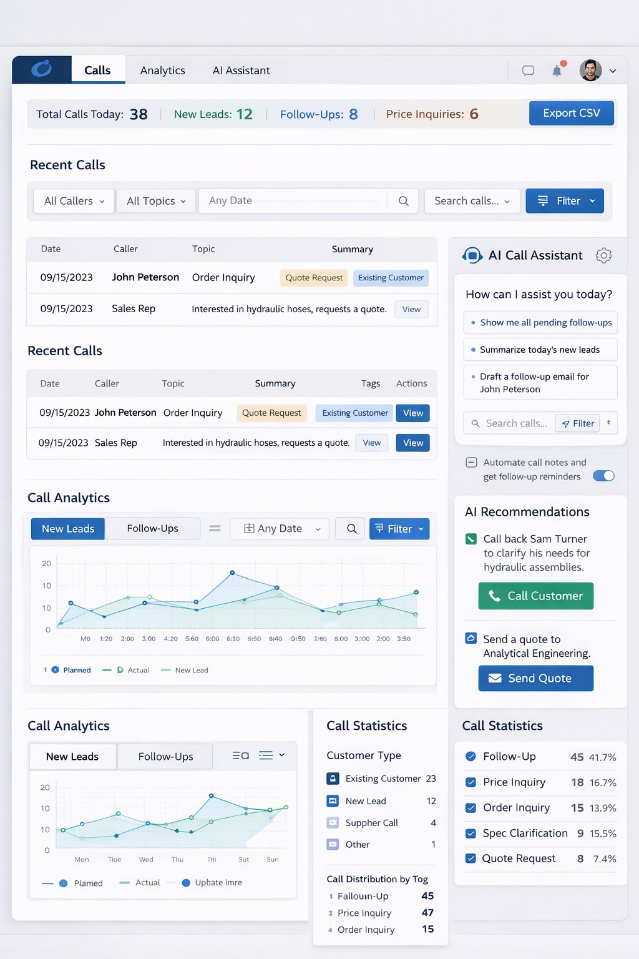Click the notification bell icon
The height and width of the screenshot is (959, 639).
coord(557,71)
